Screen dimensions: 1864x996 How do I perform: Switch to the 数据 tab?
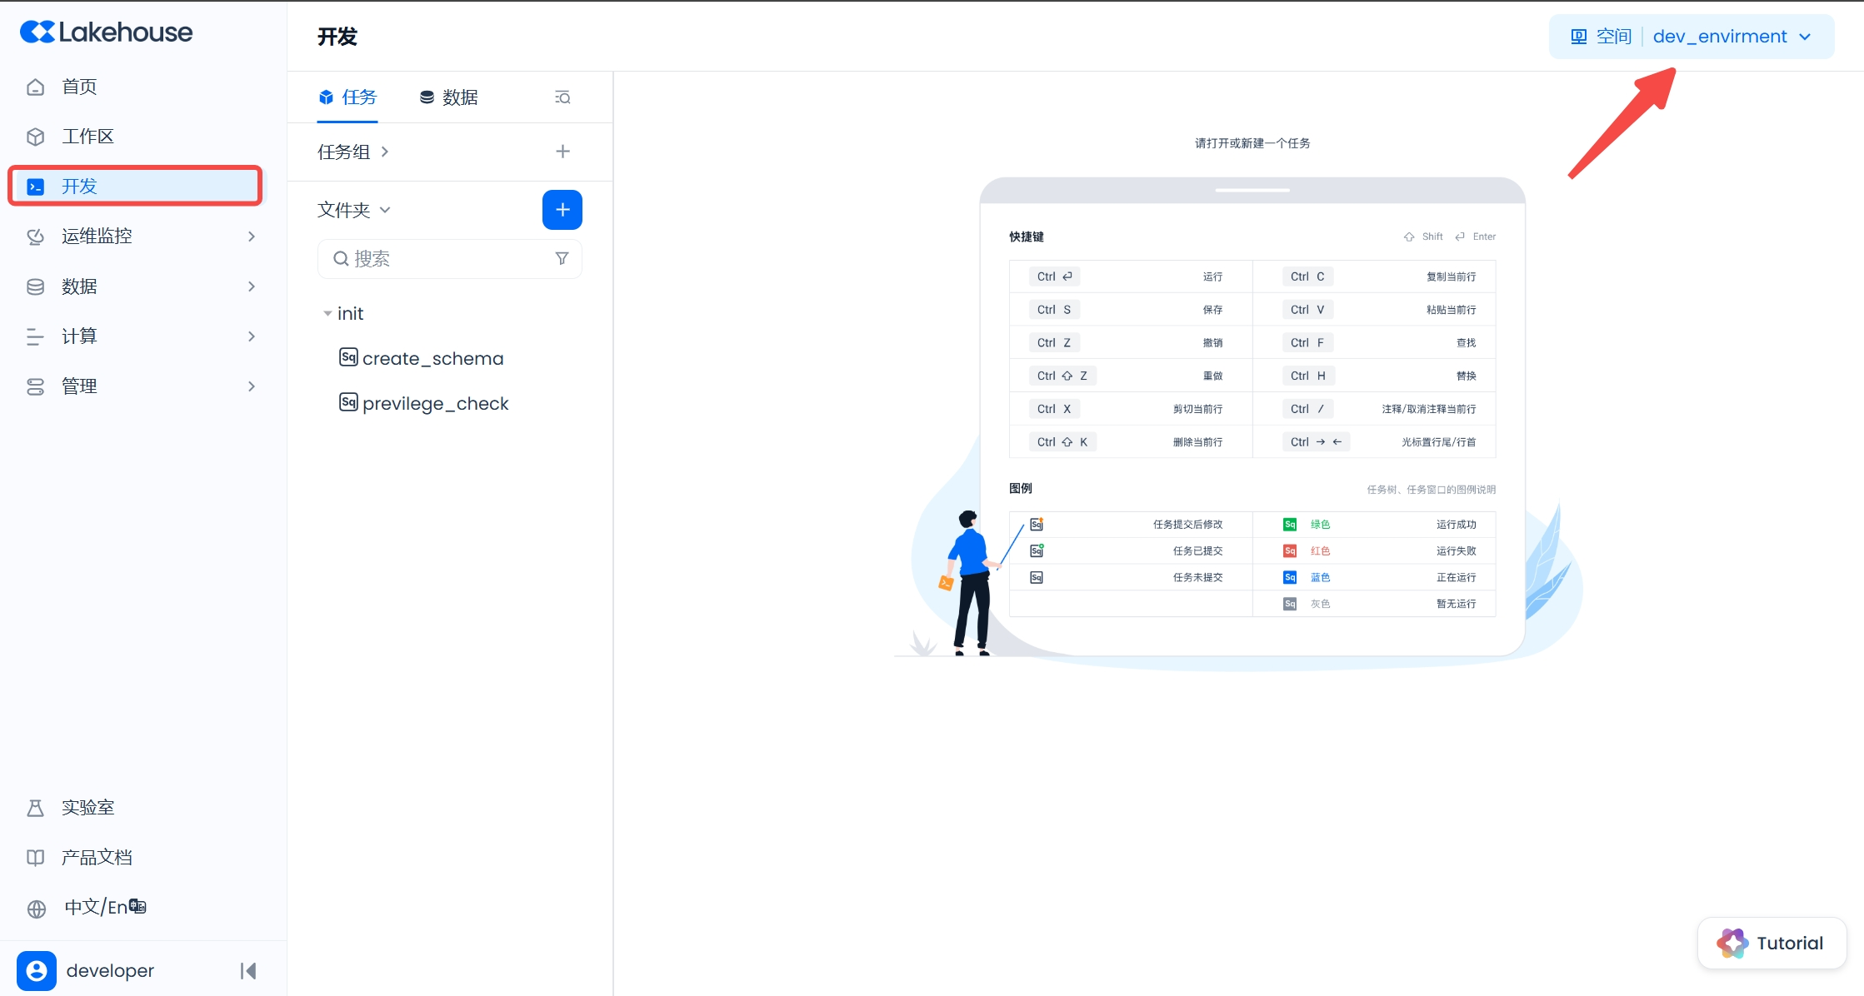pos(449,97)
